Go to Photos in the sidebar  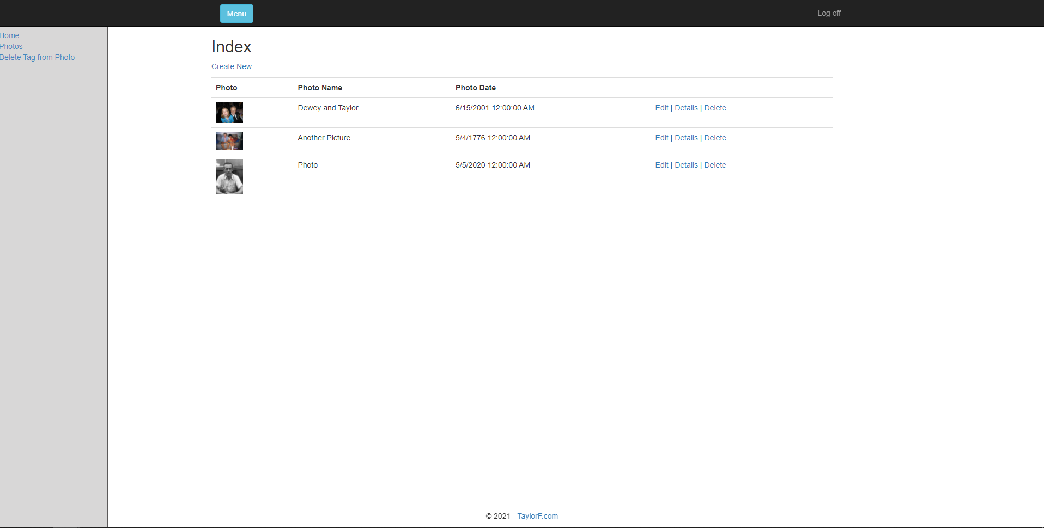click(x=11, y=46)
